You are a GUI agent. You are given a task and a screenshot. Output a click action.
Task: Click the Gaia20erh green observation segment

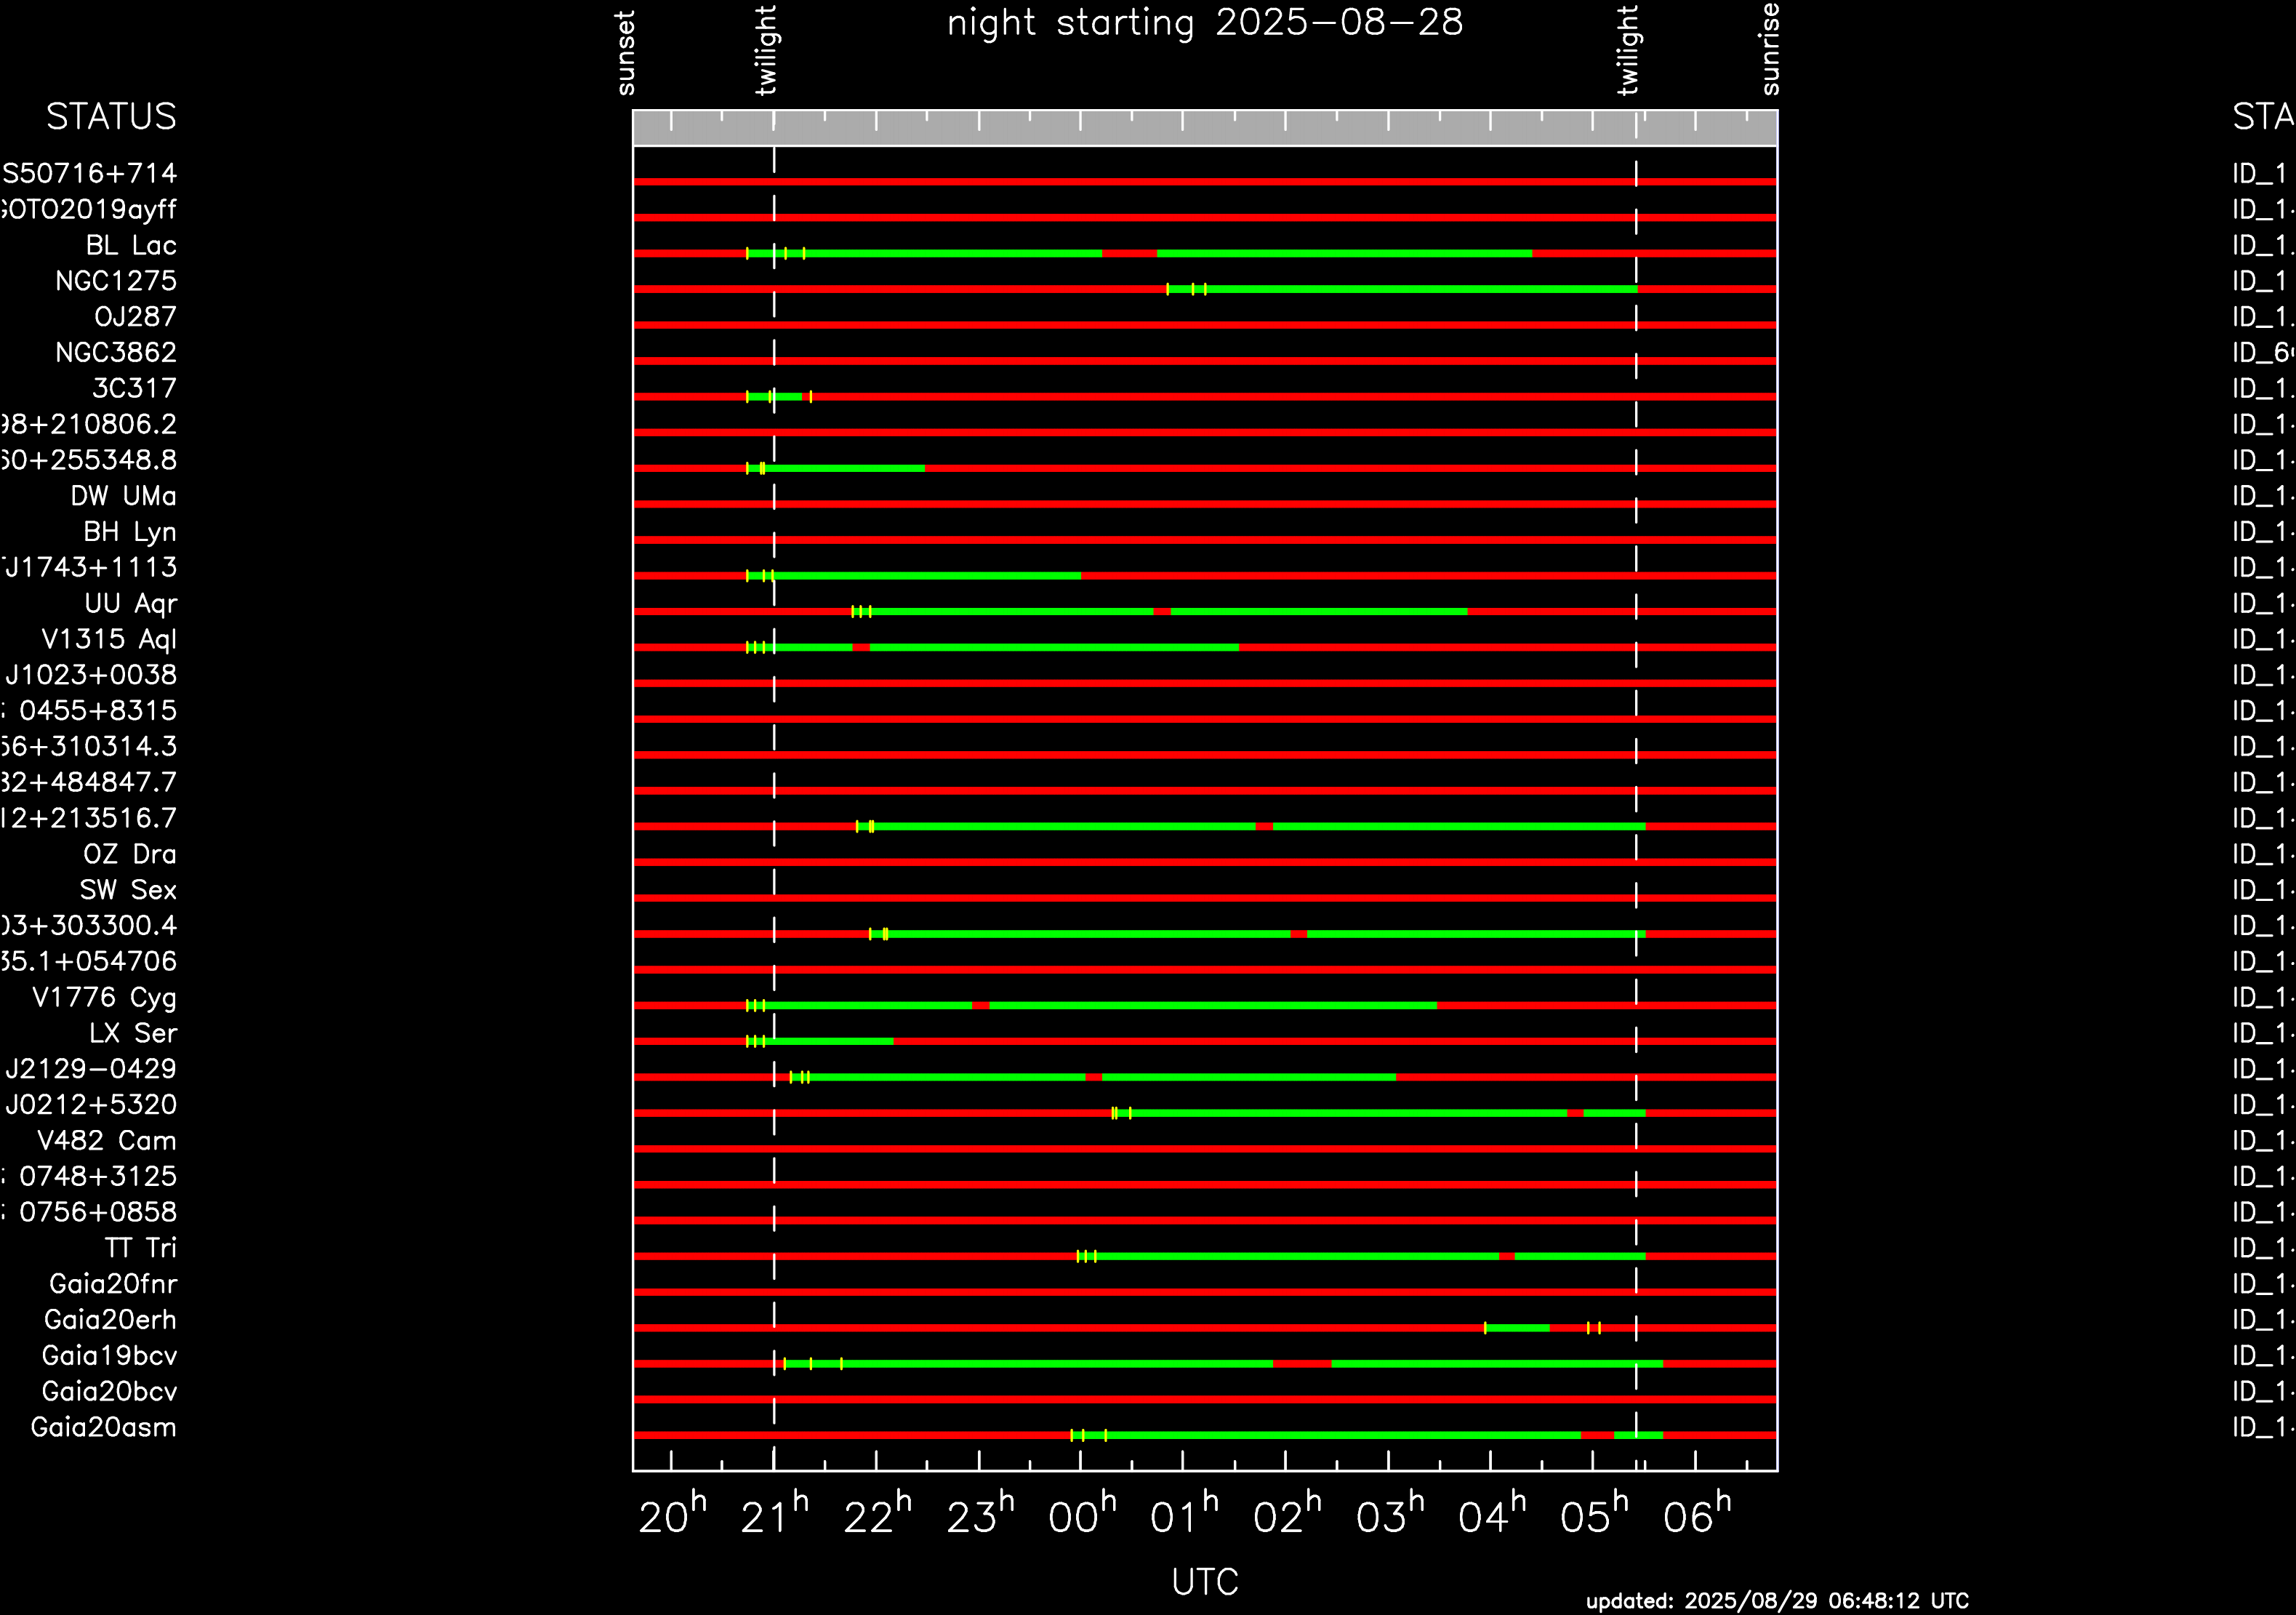pyautogui.click(x=1517, y=1328)
